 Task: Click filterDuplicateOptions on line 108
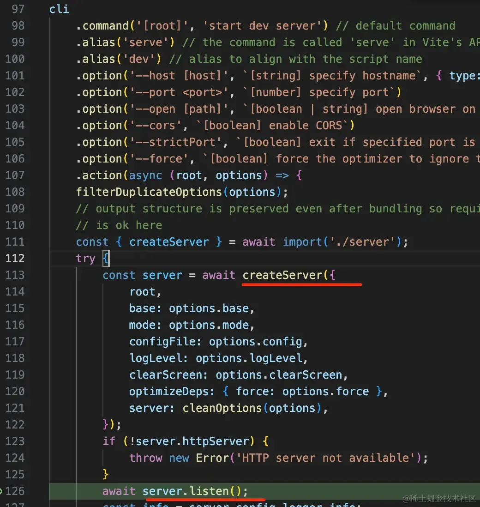click(149, 192)
